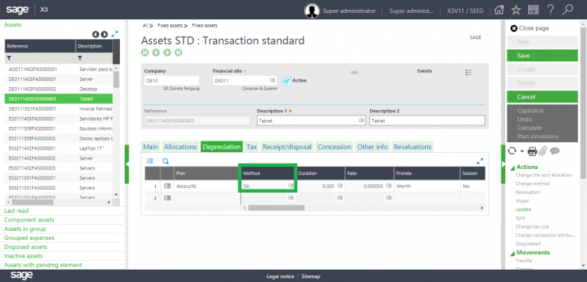Viewport: 587px width, 282px height.
Task: Open the calendar/news icon in header
Action: pos(533,10)
